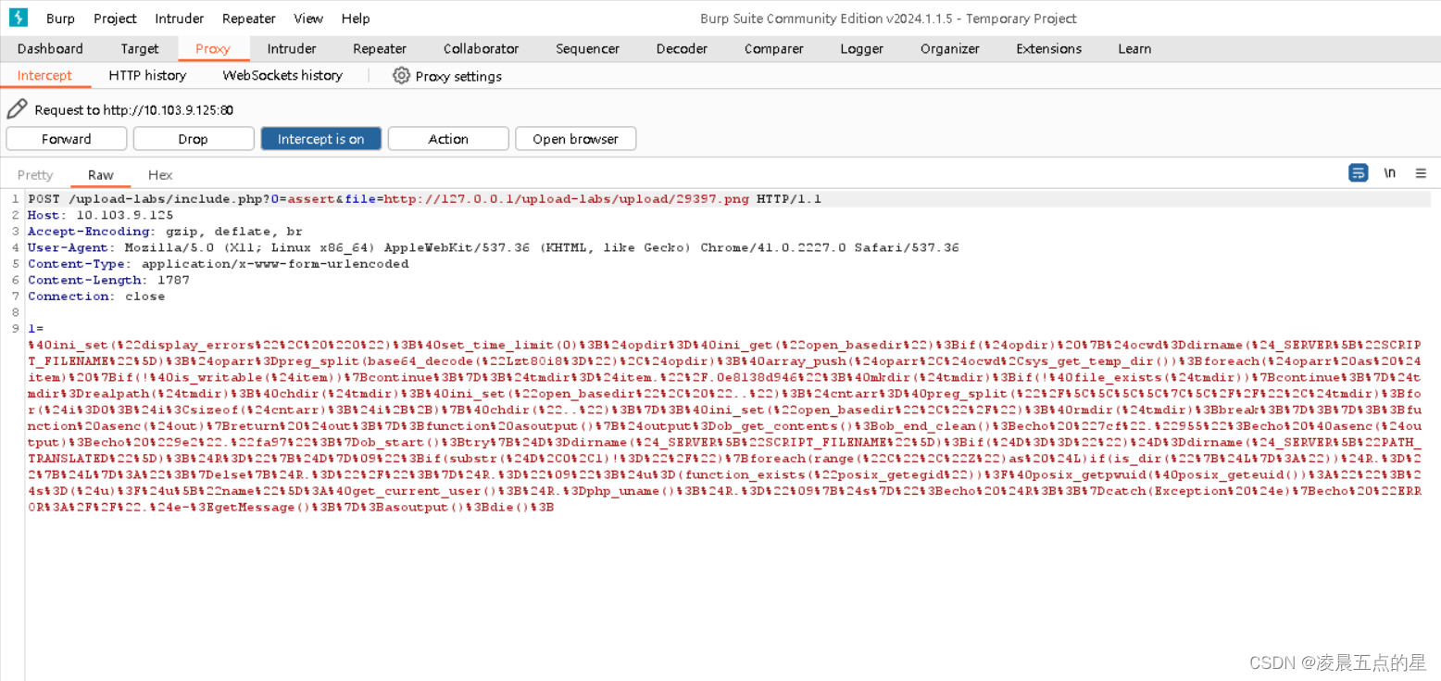Open the View menu
1441x681 pixels.
308,19
